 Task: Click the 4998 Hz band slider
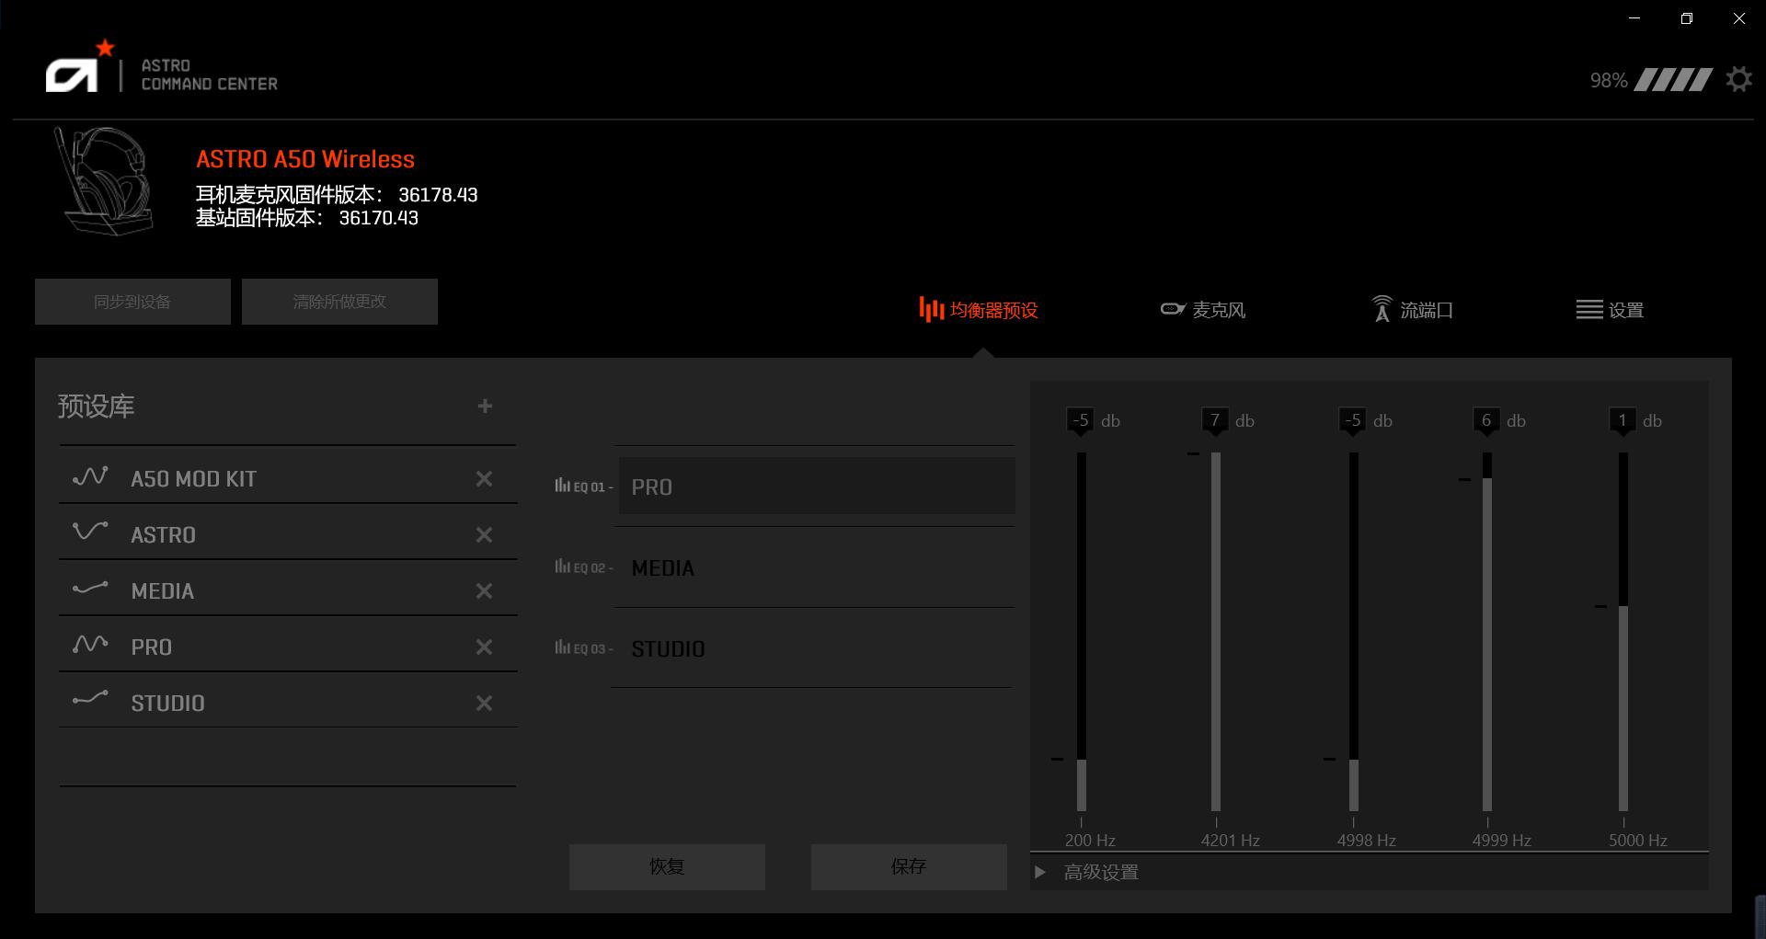(1354, 631)
